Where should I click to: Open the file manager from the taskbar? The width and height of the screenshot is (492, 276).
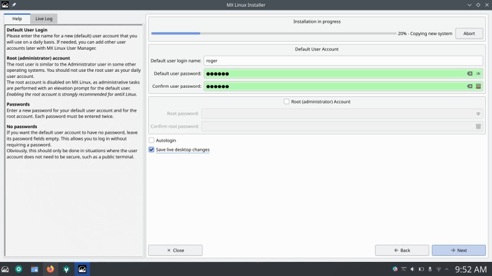[34, 269]
